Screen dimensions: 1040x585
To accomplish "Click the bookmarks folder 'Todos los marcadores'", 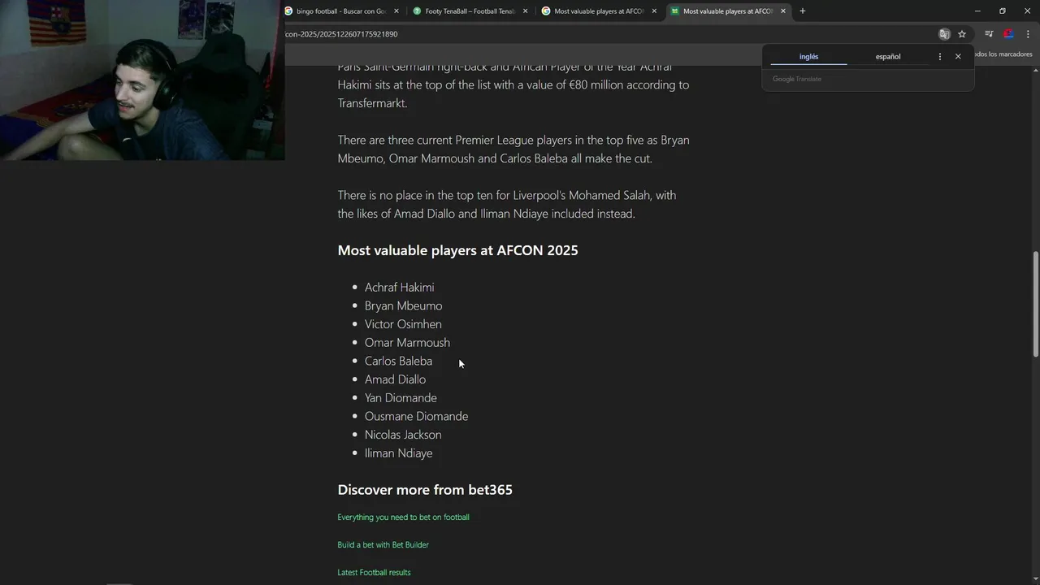I will tap(1003, 54).
